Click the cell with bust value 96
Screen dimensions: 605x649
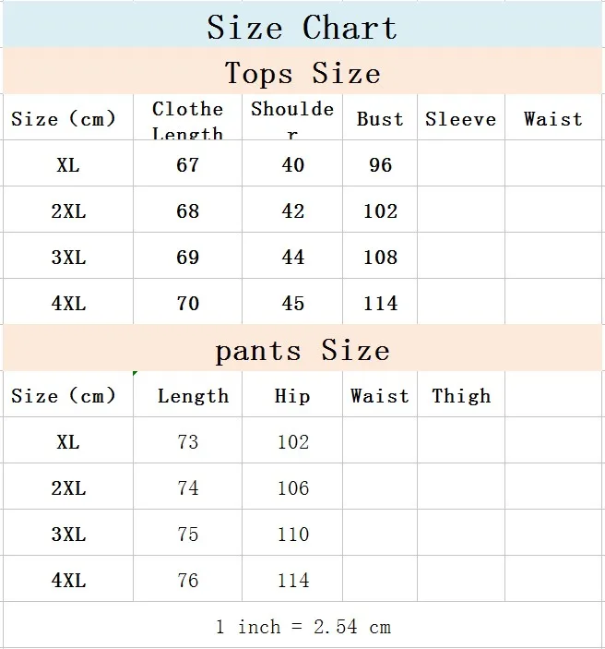click(380, 163)
